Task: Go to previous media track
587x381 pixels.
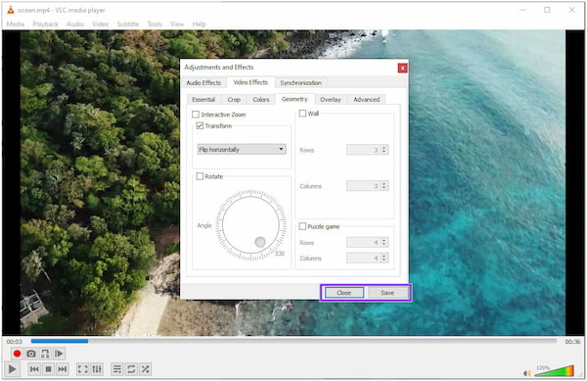Action: pos(34,369)
